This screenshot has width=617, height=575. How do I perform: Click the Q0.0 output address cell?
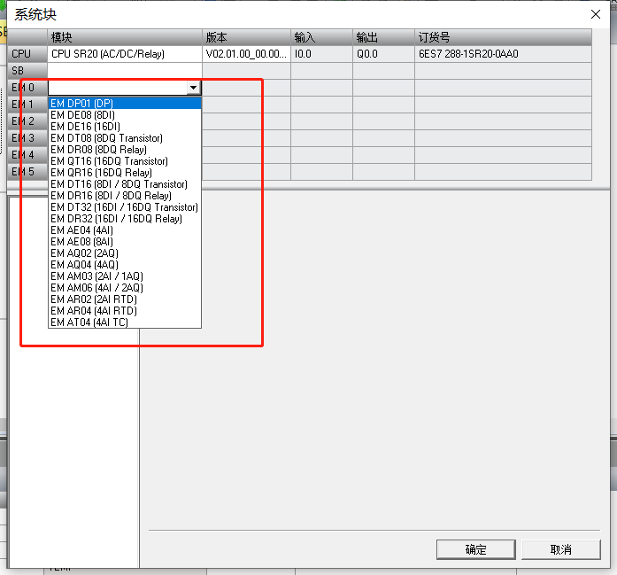[x=383, y=54]
